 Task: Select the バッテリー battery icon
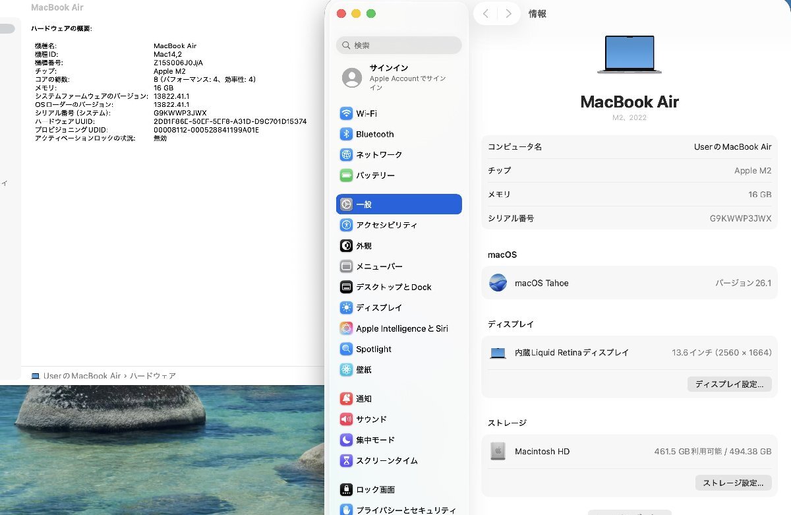click(346, 175)
